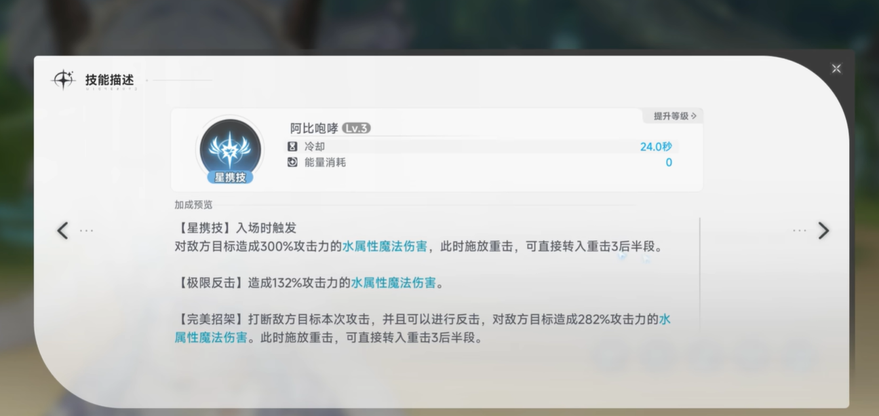Click the ellipsis dots beside the left arrow
The height and width of the screenshot is (416, 879).
click(x=87, y=231)
